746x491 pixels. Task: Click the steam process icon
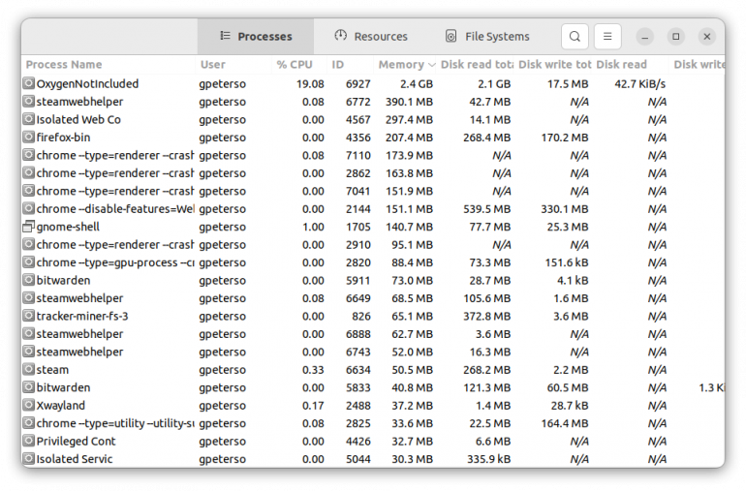29,370
